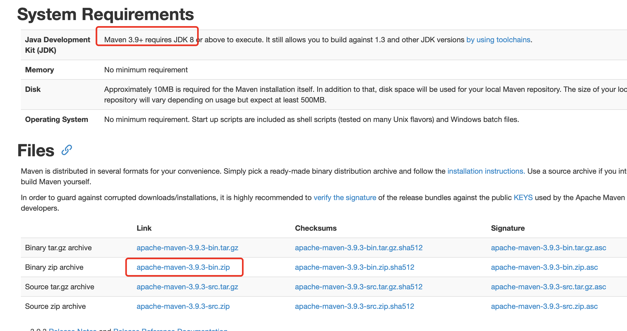This screenshot has height=331, width=627.
Task: Click the anchor link icon beside Files heading
Action: coord(66,150)
